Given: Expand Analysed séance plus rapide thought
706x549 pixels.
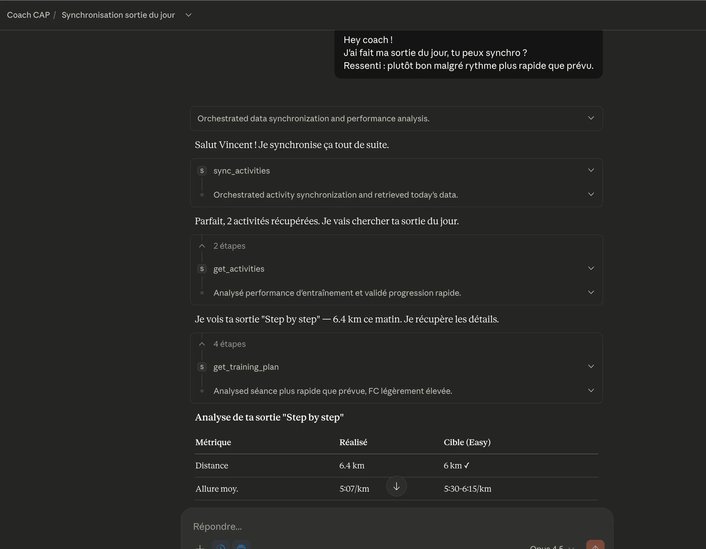Looking at the screenshot, I should [x=591, y=391].
